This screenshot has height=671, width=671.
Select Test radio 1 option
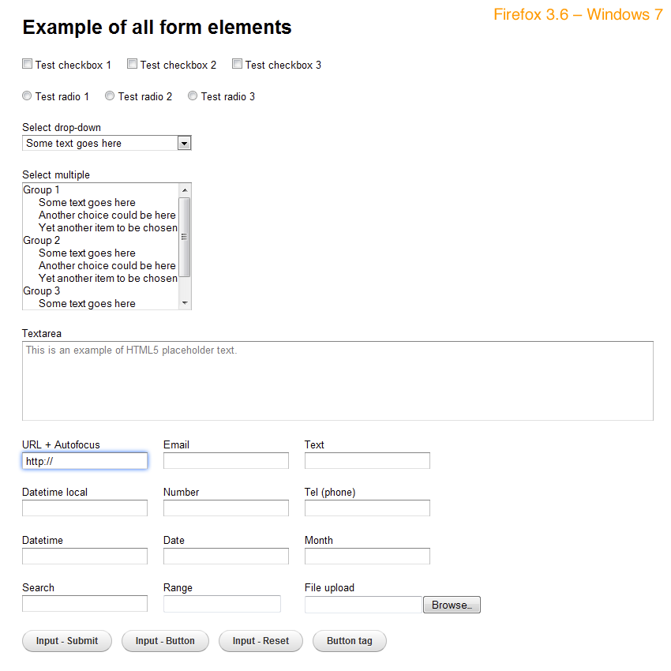coord(27,96)
